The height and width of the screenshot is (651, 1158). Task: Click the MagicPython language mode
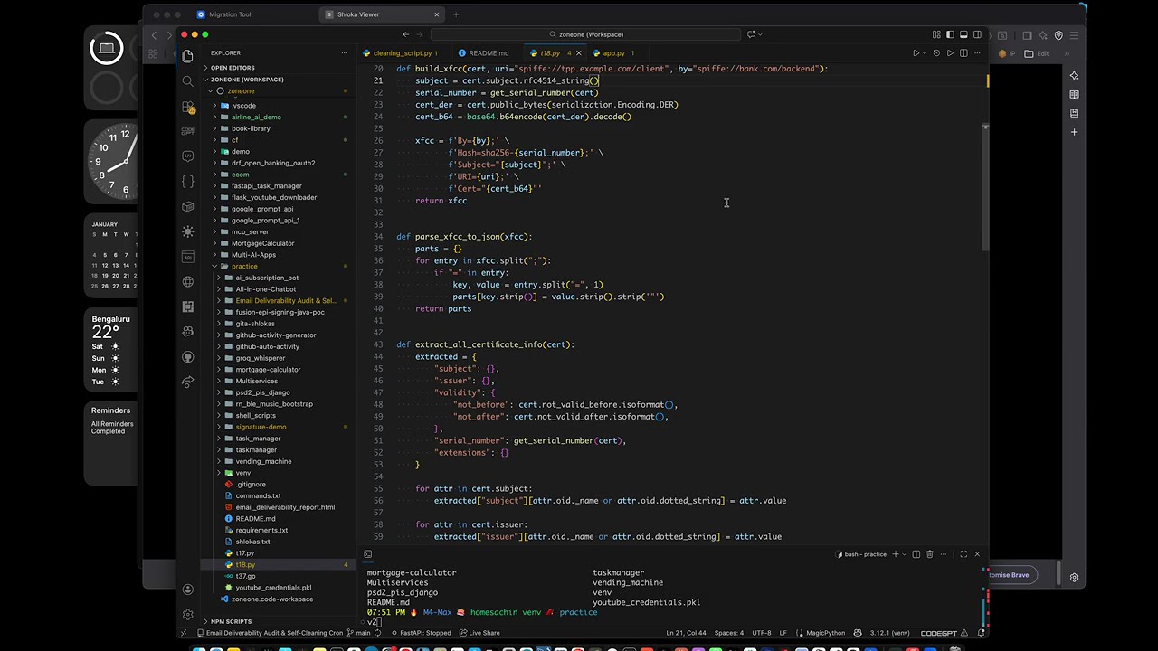click(824, 633)
